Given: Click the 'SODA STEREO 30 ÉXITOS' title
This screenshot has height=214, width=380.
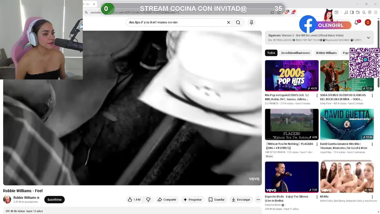Looking at the screenshot, I should 343,97.
